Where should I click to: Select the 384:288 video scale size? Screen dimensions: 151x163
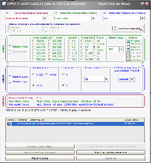[50, 47]
